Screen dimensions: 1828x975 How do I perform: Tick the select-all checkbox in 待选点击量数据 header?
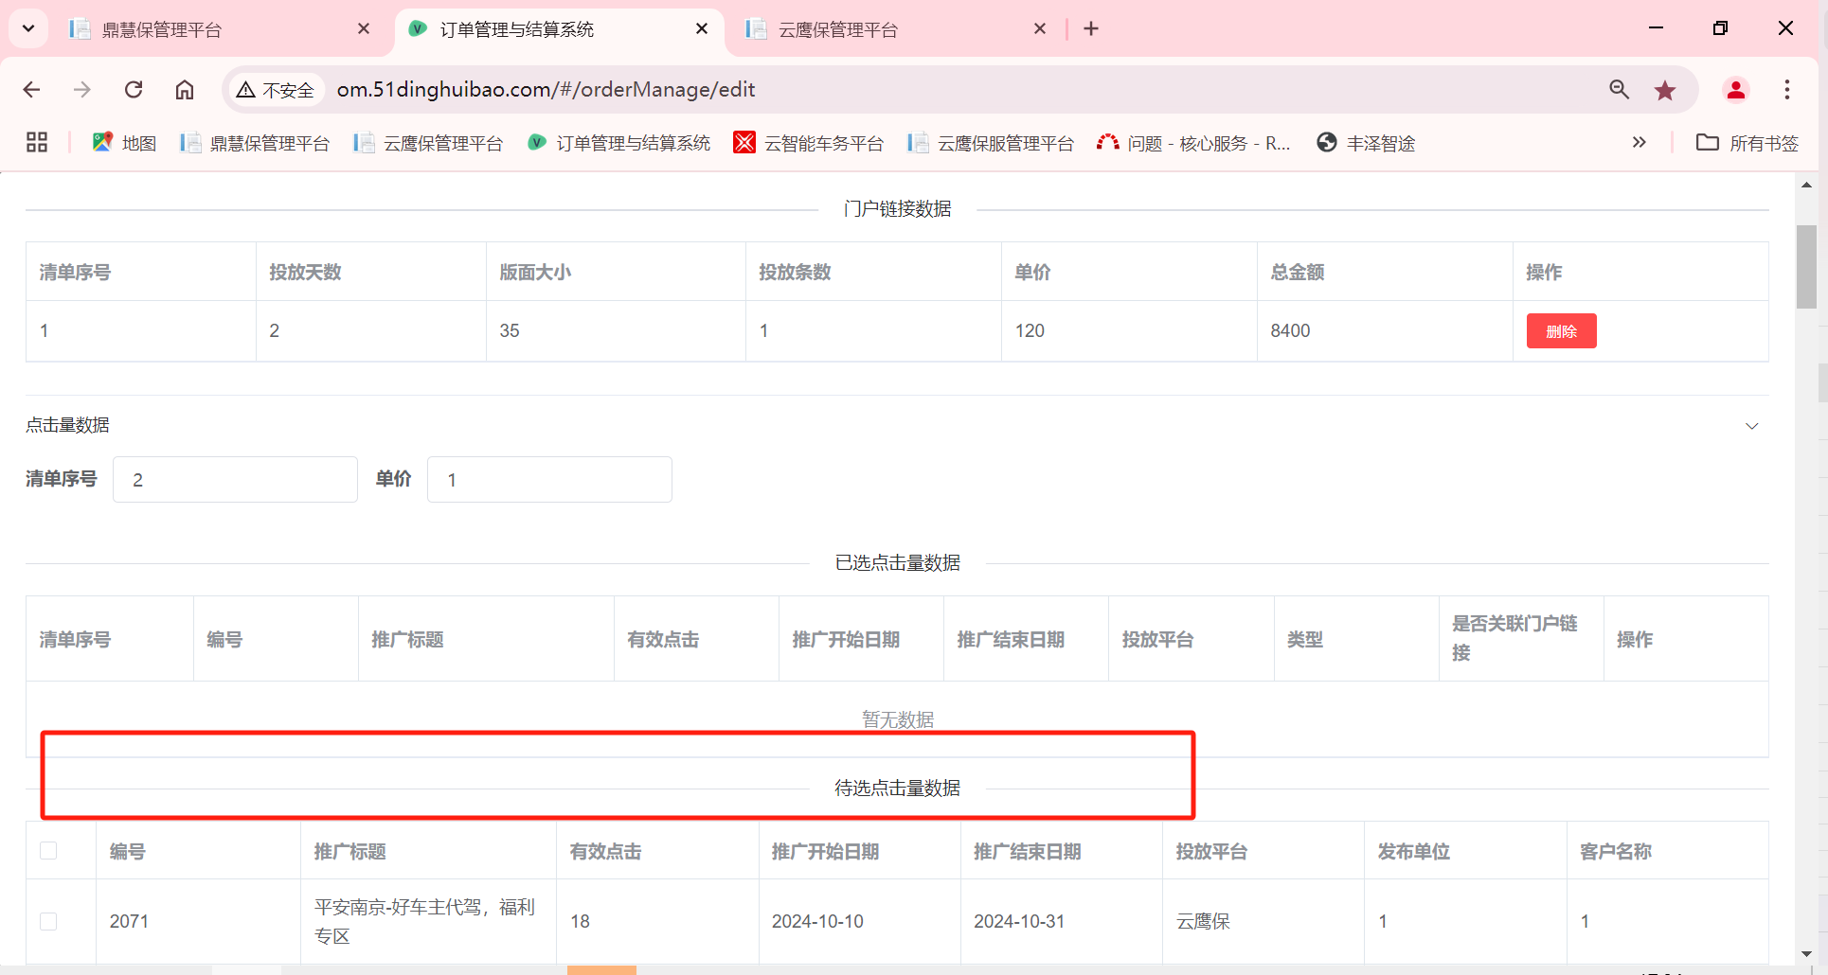[x=48, y=851]
